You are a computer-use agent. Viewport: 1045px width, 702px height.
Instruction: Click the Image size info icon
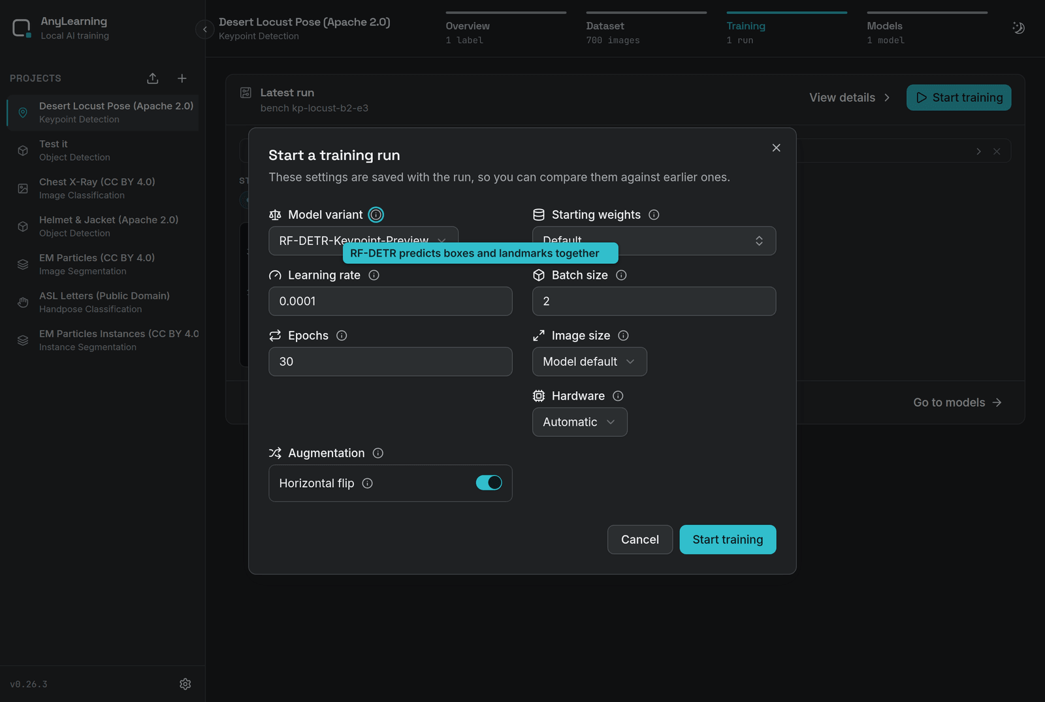tap(624, 336)
